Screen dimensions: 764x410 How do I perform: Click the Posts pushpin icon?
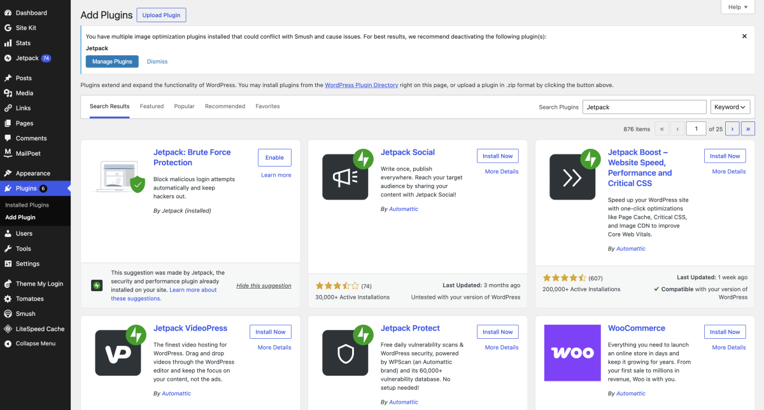pos(8,78)
